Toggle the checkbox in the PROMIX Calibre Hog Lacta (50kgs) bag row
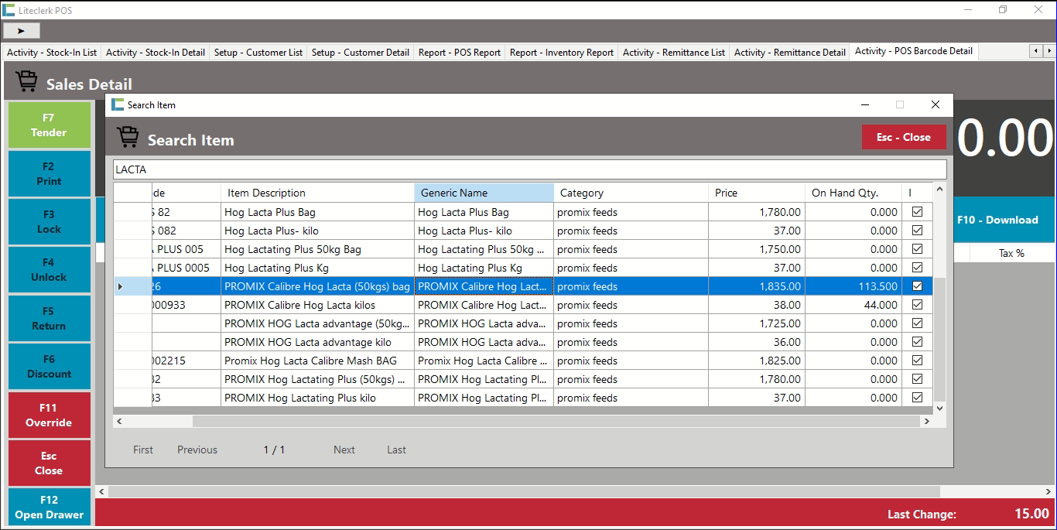 917,286
